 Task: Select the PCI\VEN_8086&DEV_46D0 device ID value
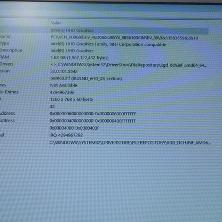pyautogui.click(x=124, y=38)
